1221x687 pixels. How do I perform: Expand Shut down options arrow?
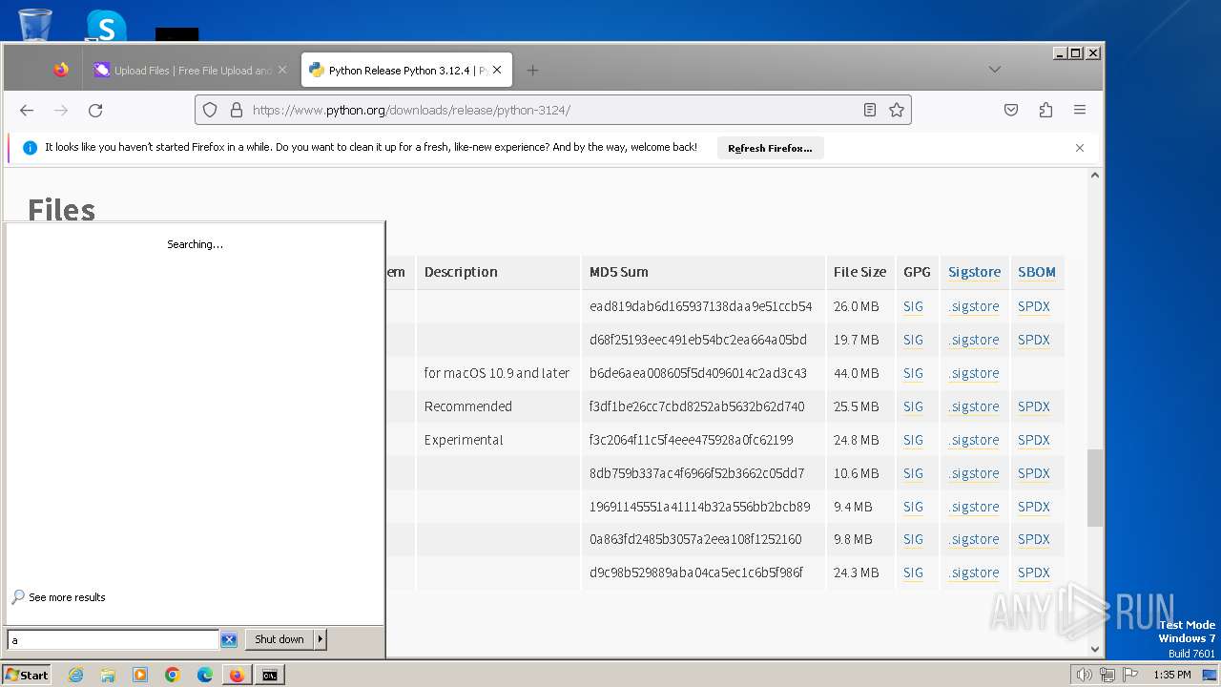tap(321, 639)
